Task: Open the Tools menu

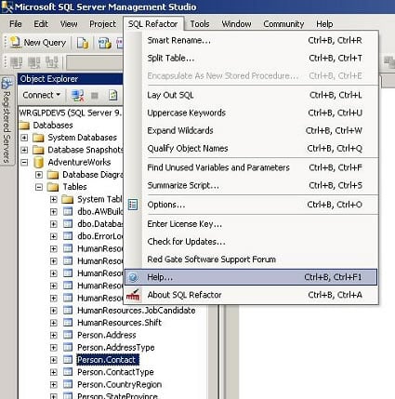Action: (200, 24)
